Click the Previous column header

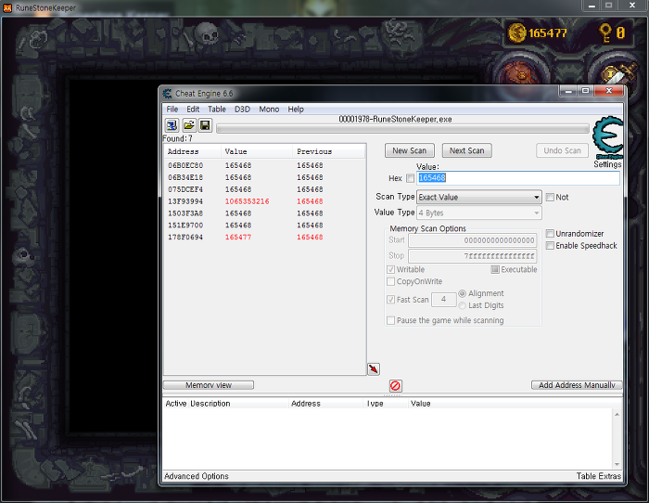(x=329, y=151)
